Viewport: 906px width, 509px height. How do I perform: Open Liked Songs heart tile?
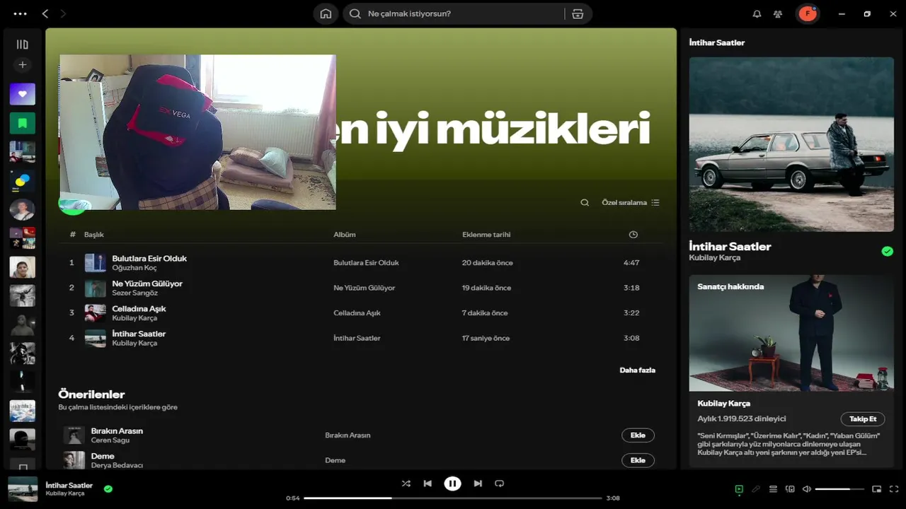click(x=23, y=94)
